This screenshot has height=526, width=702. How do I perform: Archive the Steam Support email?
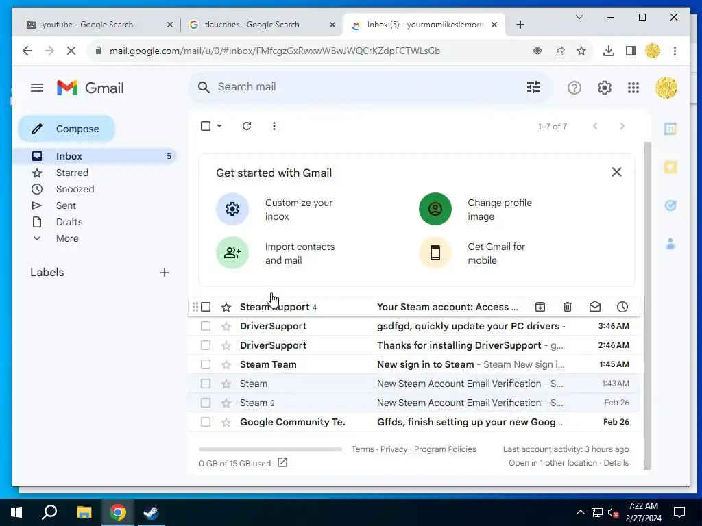pos(540,307)
